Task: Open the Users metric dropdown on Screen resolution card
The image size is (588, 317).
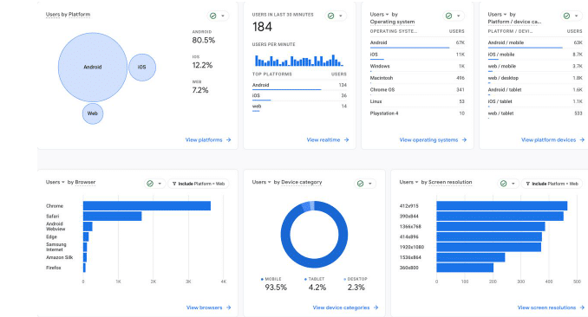Action: point(409,182)
